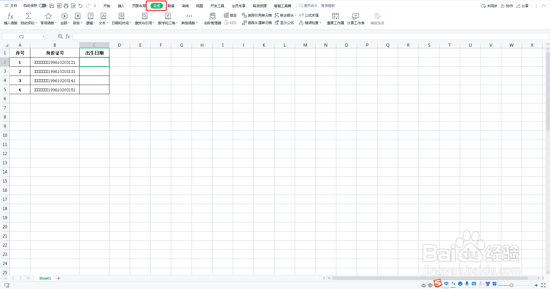The height and width of the screenshot is (289, 550).
Task: Click the Sogou input S logo
Action: tap(438, 283)
